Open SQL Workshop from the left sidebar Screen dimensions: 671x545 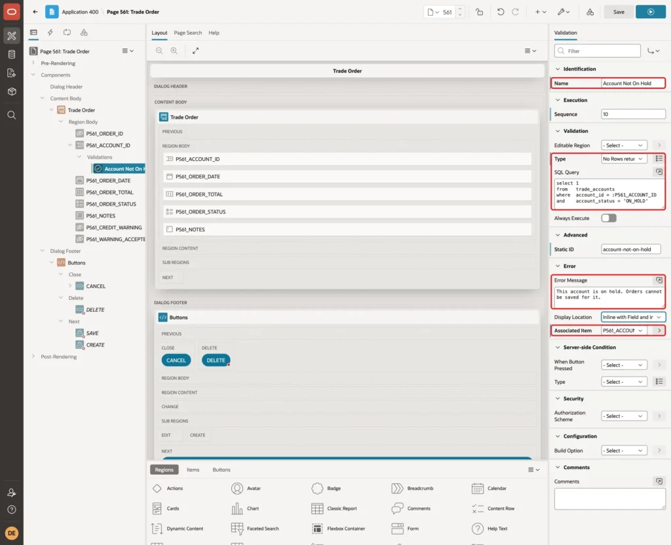12,54
